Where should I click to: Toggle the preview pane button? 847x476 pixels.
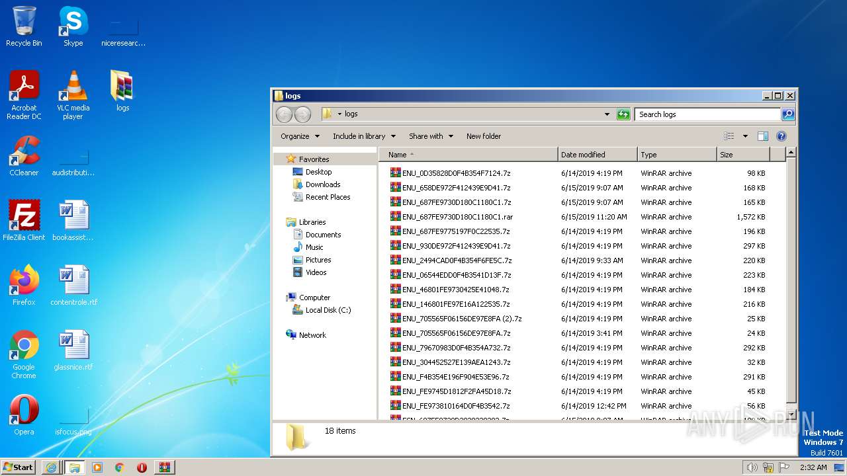[x=762, y=136]
